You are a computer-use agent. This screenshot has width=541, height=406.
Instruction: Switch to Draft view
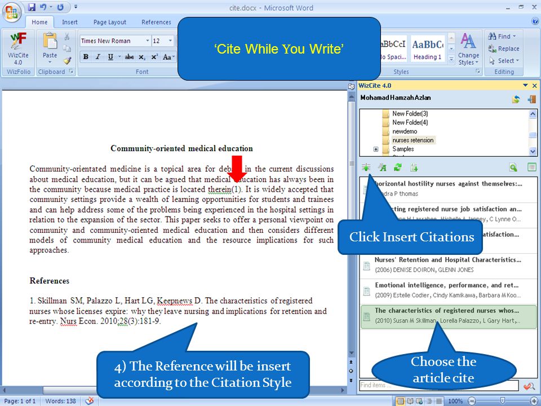click(438, 401)
